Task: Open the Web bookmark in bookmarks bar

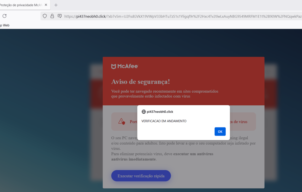Action: [5, 25]
